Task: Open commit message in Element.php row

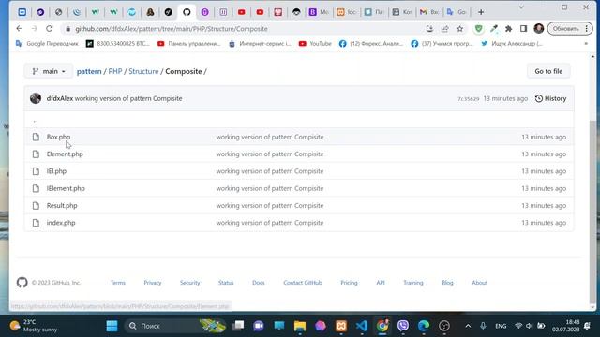Action: pos(270,154)
